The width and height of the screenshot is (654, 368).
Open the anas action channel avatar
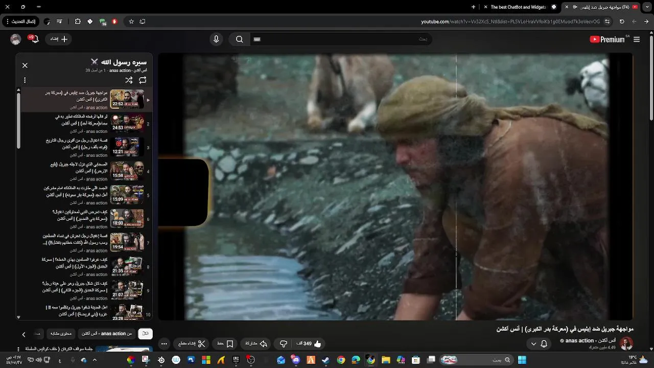[626, 343]
